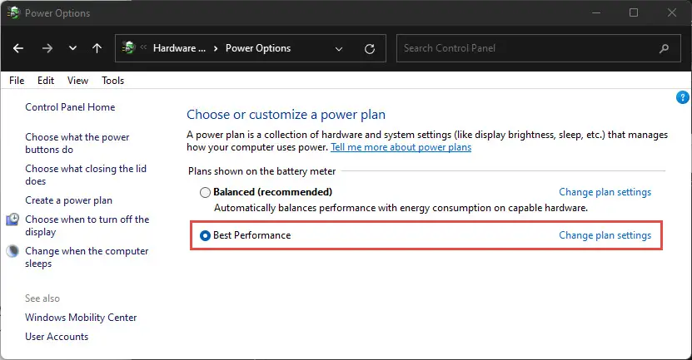Viewport: 692px width, 360px height.
Task: Refresh the Power Options page
Action: click(x=370, y=48)
